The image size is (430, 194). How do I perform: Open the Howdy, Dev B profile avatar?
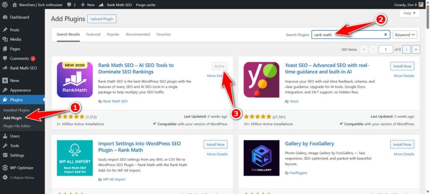pyautogui.click(x=421, y=5)
